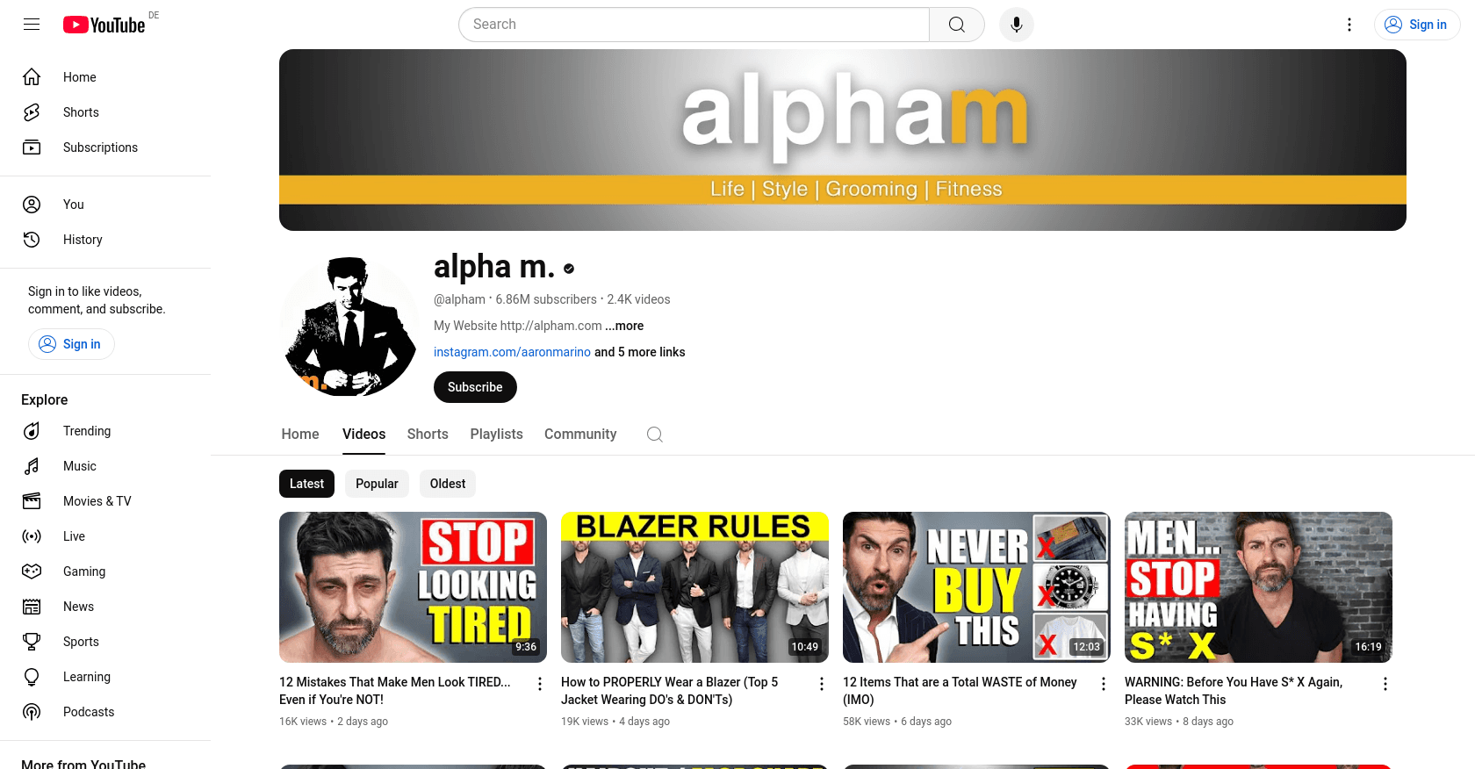The image size is (1475, 769).
Task: Select the Oldest sort chip
Action: [x=448, y=484]
